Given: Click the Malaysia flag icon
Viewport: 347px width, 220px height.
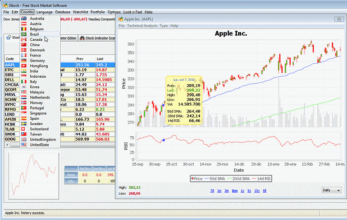Looking at the screenshot, I should point(24,92).
